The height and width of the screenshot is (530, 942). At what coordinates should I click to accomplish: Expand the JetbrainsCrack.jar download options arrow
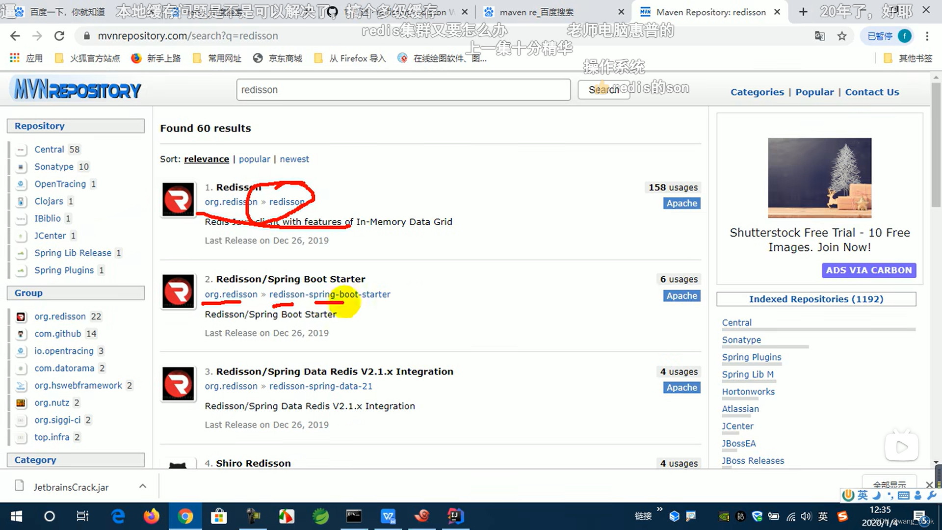[143, 486]
